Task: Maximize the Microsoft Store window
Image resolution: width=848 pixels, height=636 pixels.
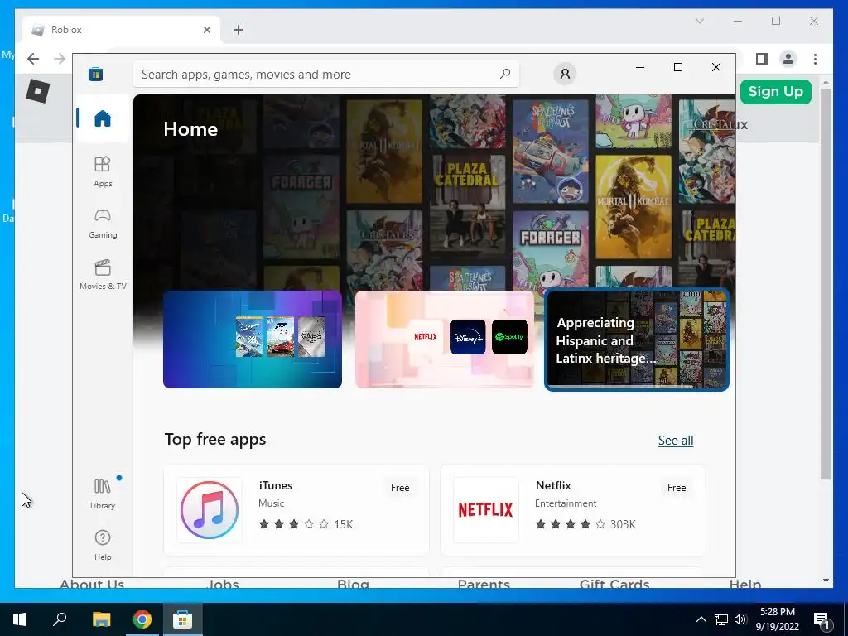Action: pos(677,67)
